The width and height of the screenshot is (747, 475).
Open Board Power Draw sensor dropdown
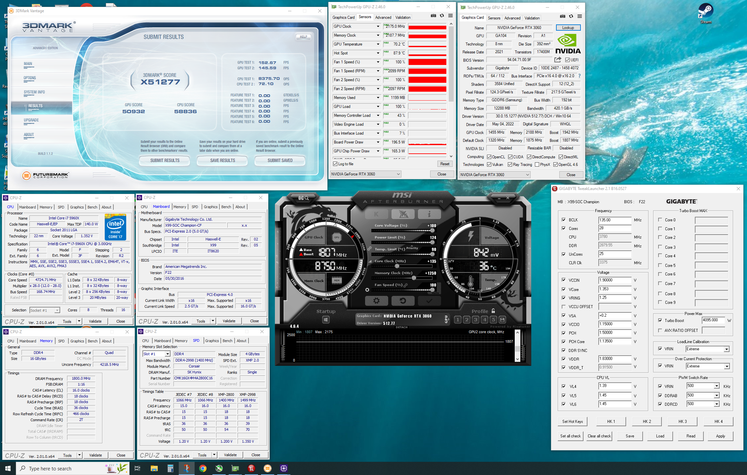(378, 142)
